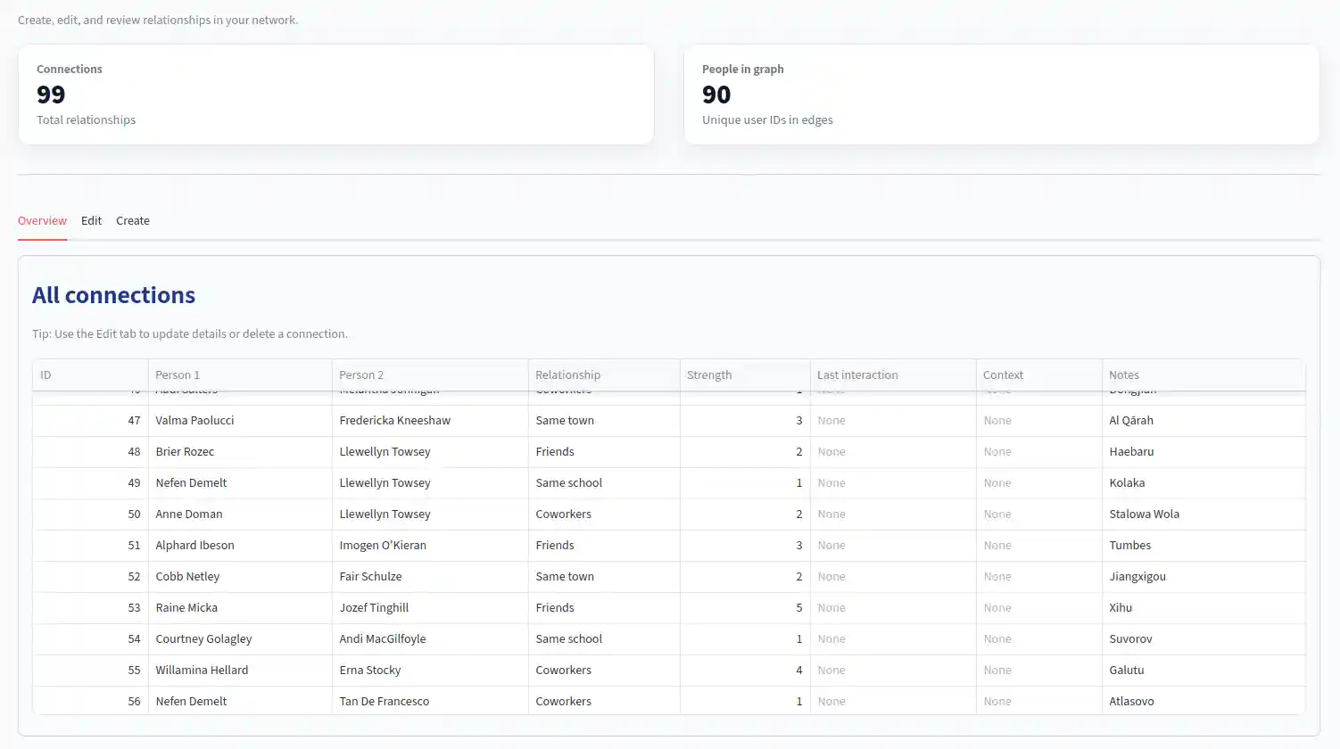
Task: Click the Last interaction column header
Action: click(x=892, y=375)
